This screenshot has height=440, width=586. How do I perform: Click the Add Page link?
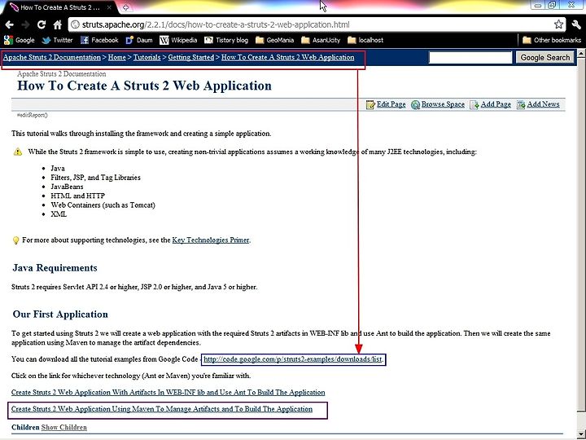(491, 104)
